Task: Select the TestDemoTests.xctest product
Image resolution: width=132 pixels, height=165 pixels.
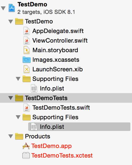Action: coord(62,155)
